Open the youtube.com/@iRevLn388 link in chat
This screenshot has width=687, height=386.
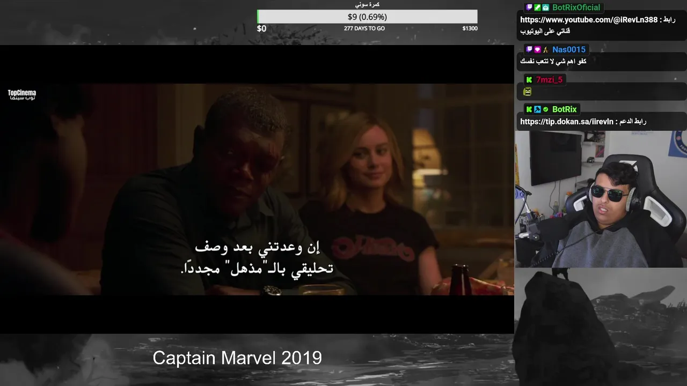(589, 20)
